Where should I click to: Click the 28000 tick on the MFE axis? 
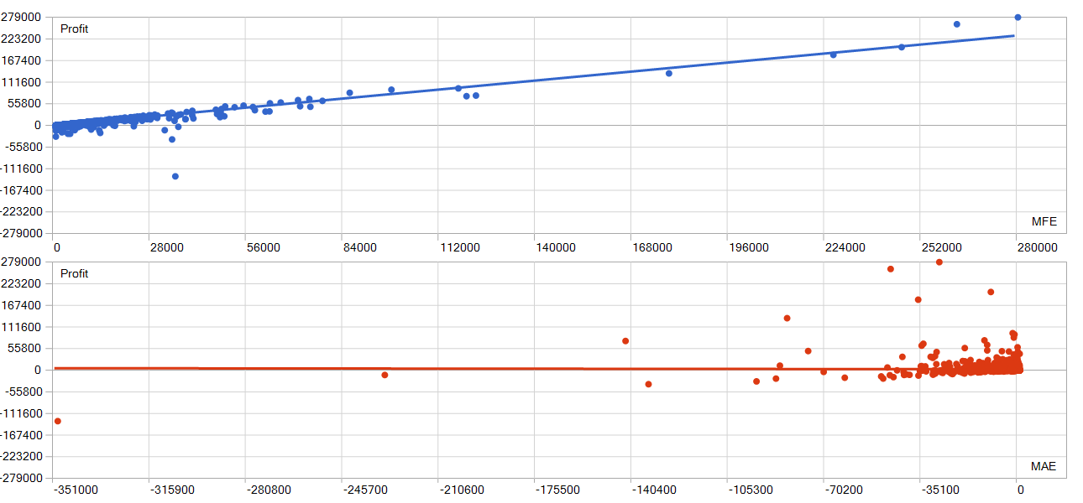point(166,248)
